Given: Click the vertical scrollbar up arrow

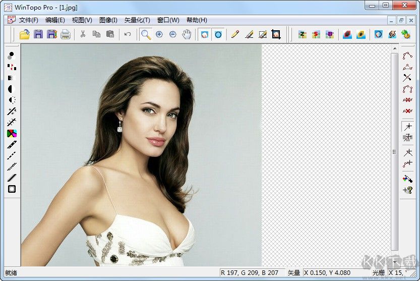Looking at the screenshot, I should point(395,48).
